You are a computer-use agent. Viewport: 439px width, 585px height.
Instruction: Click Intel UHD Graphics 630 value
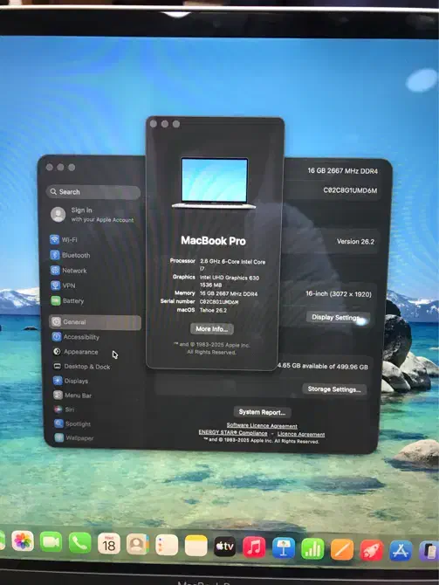(x=230, y=278)
